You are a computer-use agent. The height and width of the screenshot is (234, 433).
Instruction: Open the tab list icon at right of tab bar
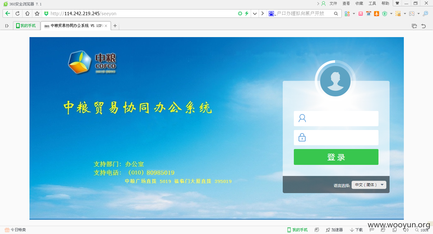(x=414, y=26)
